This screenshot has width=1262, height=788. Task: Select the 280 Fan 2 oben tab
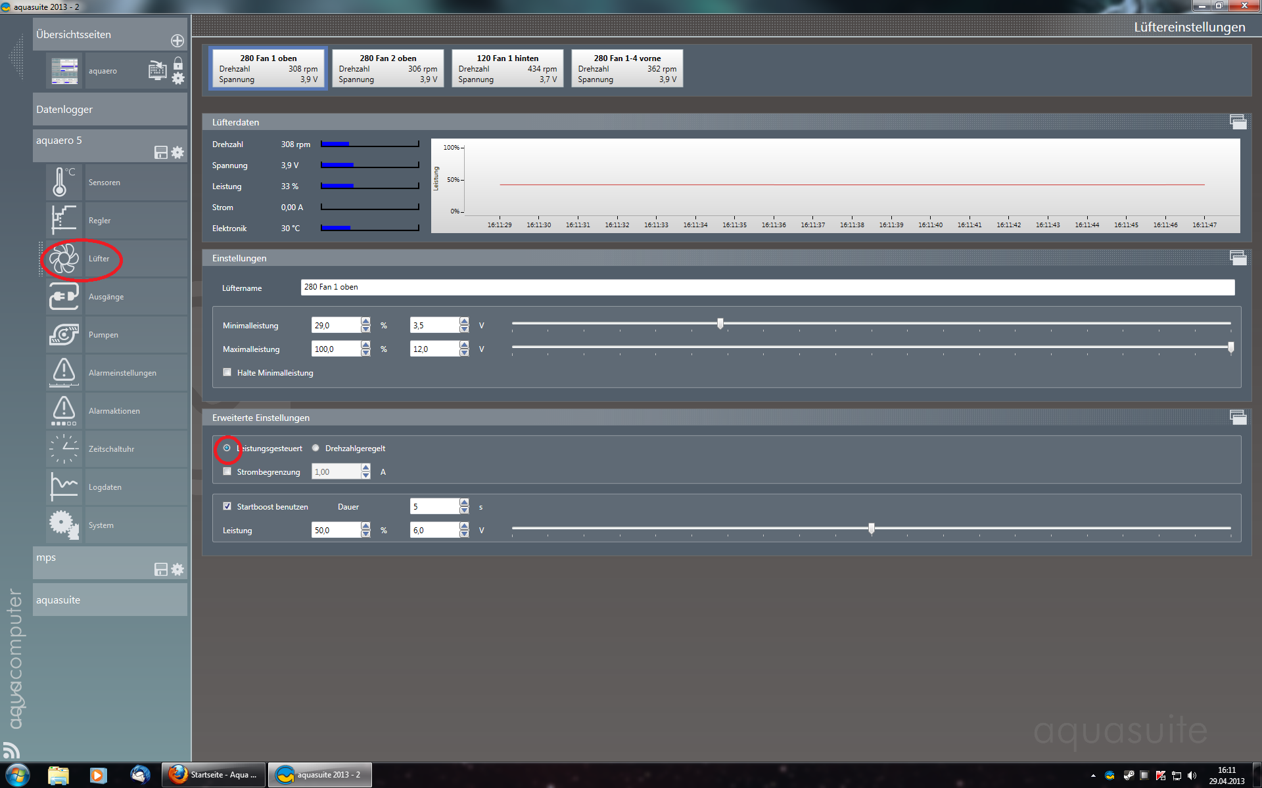click(x=388, y=68)
